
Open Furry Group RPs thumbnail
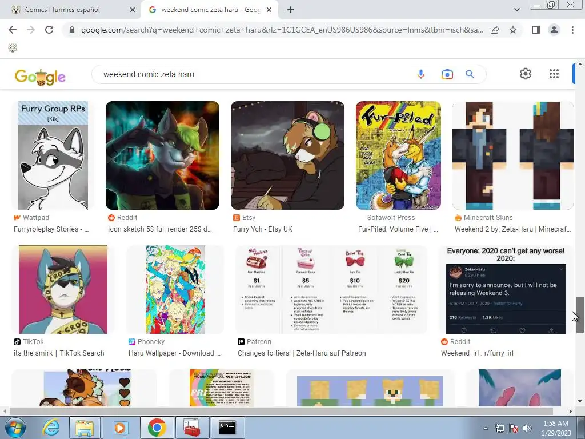(x=53, y=155)
